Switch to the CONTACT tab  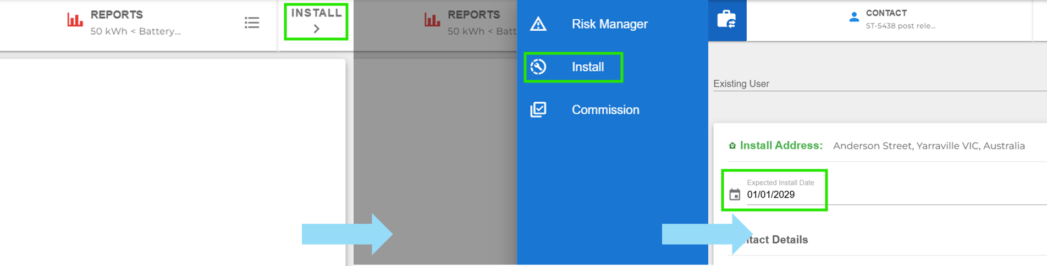(x=886, y=13)
